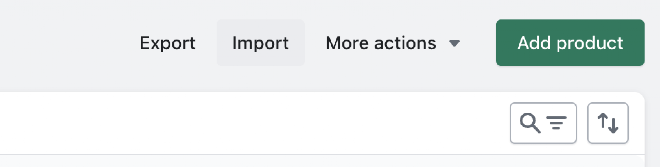Toggle the search and filter bar

click(x=543, y=123)
